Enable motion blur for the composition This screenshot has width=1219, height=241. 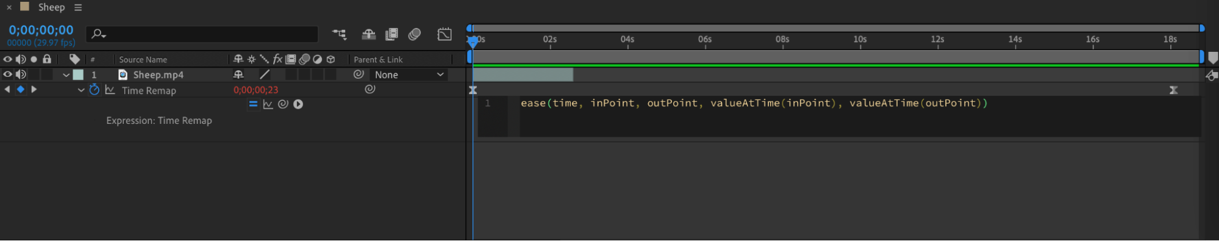pyautogui.click(x=415, y=34)
